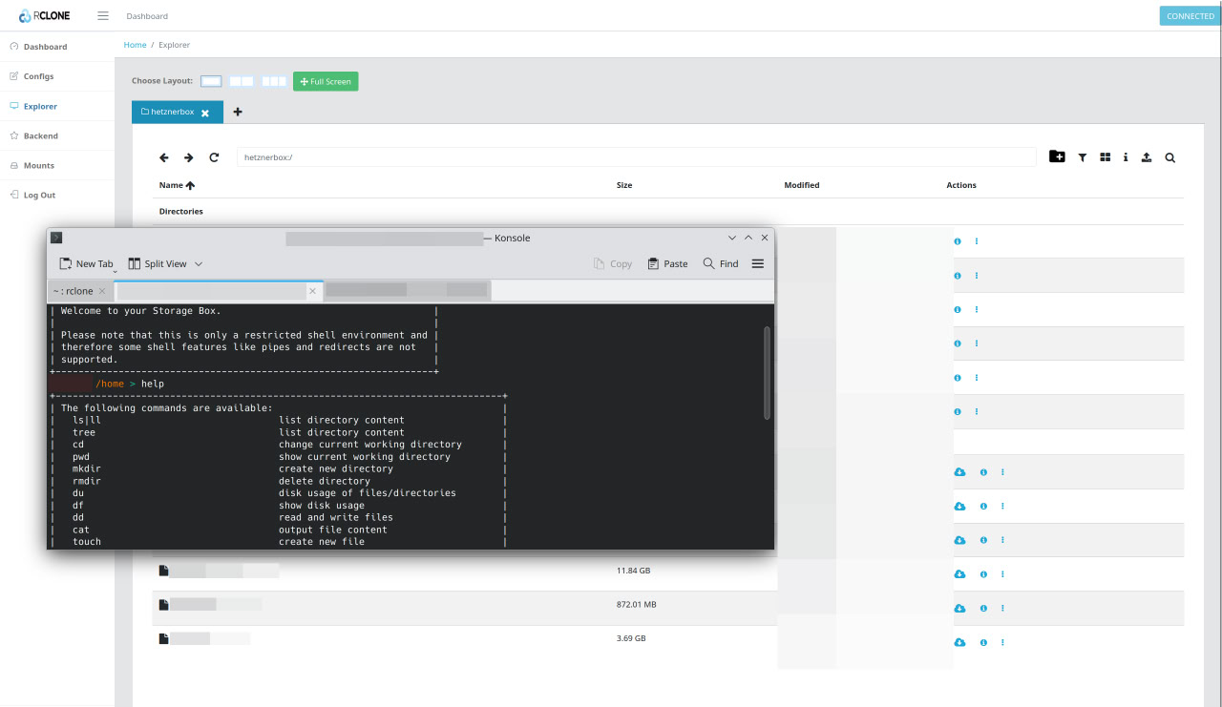Click the hetznerbox:/ path field
The image size is (1222, 707).
coord(636,157)
